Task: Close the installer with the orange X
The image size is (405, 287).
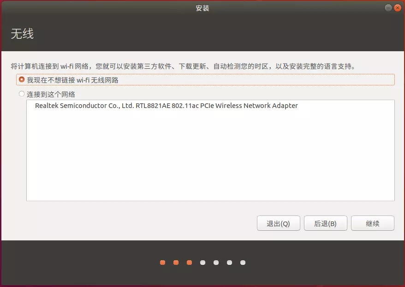Action: [x=398, y=8]
